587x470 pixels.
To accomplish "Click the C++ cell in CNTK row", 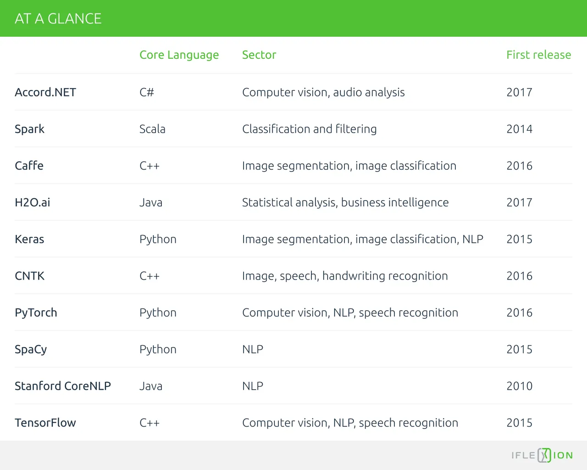I will 150,276.
